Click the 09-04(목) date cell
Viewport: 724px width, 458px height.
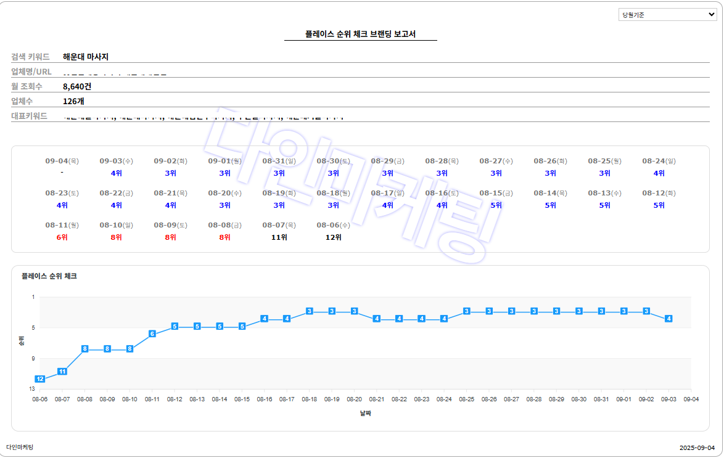(x=62, y=161)
